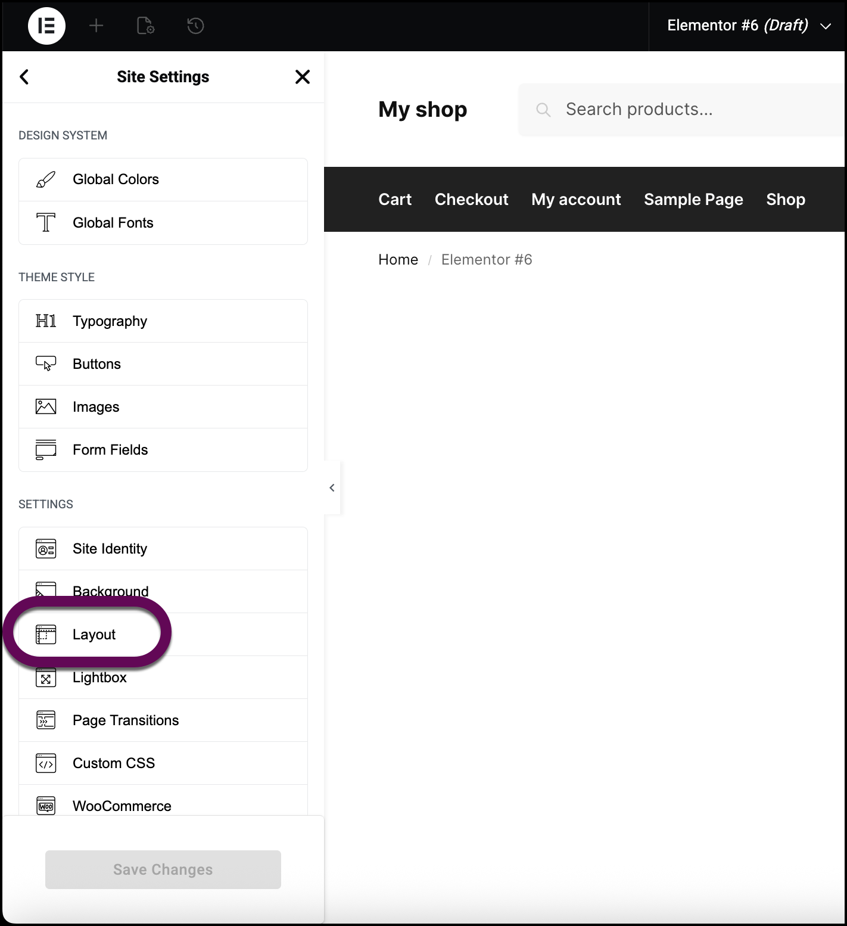Image resolution: width=847 pixels, height=926 pixels.
Task: Open Typography theme style settings
Action: [x=110, y=321]
